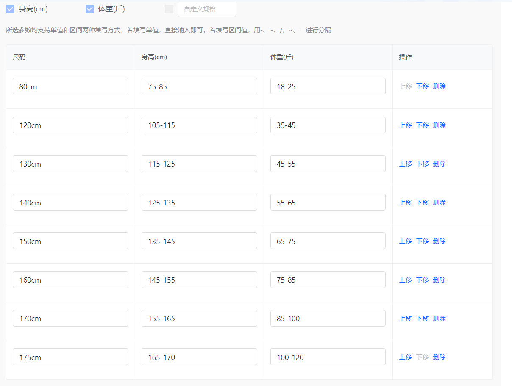Click the 自定义规格 text input
This screenshot has width=512, height=386.
(206, 9)
